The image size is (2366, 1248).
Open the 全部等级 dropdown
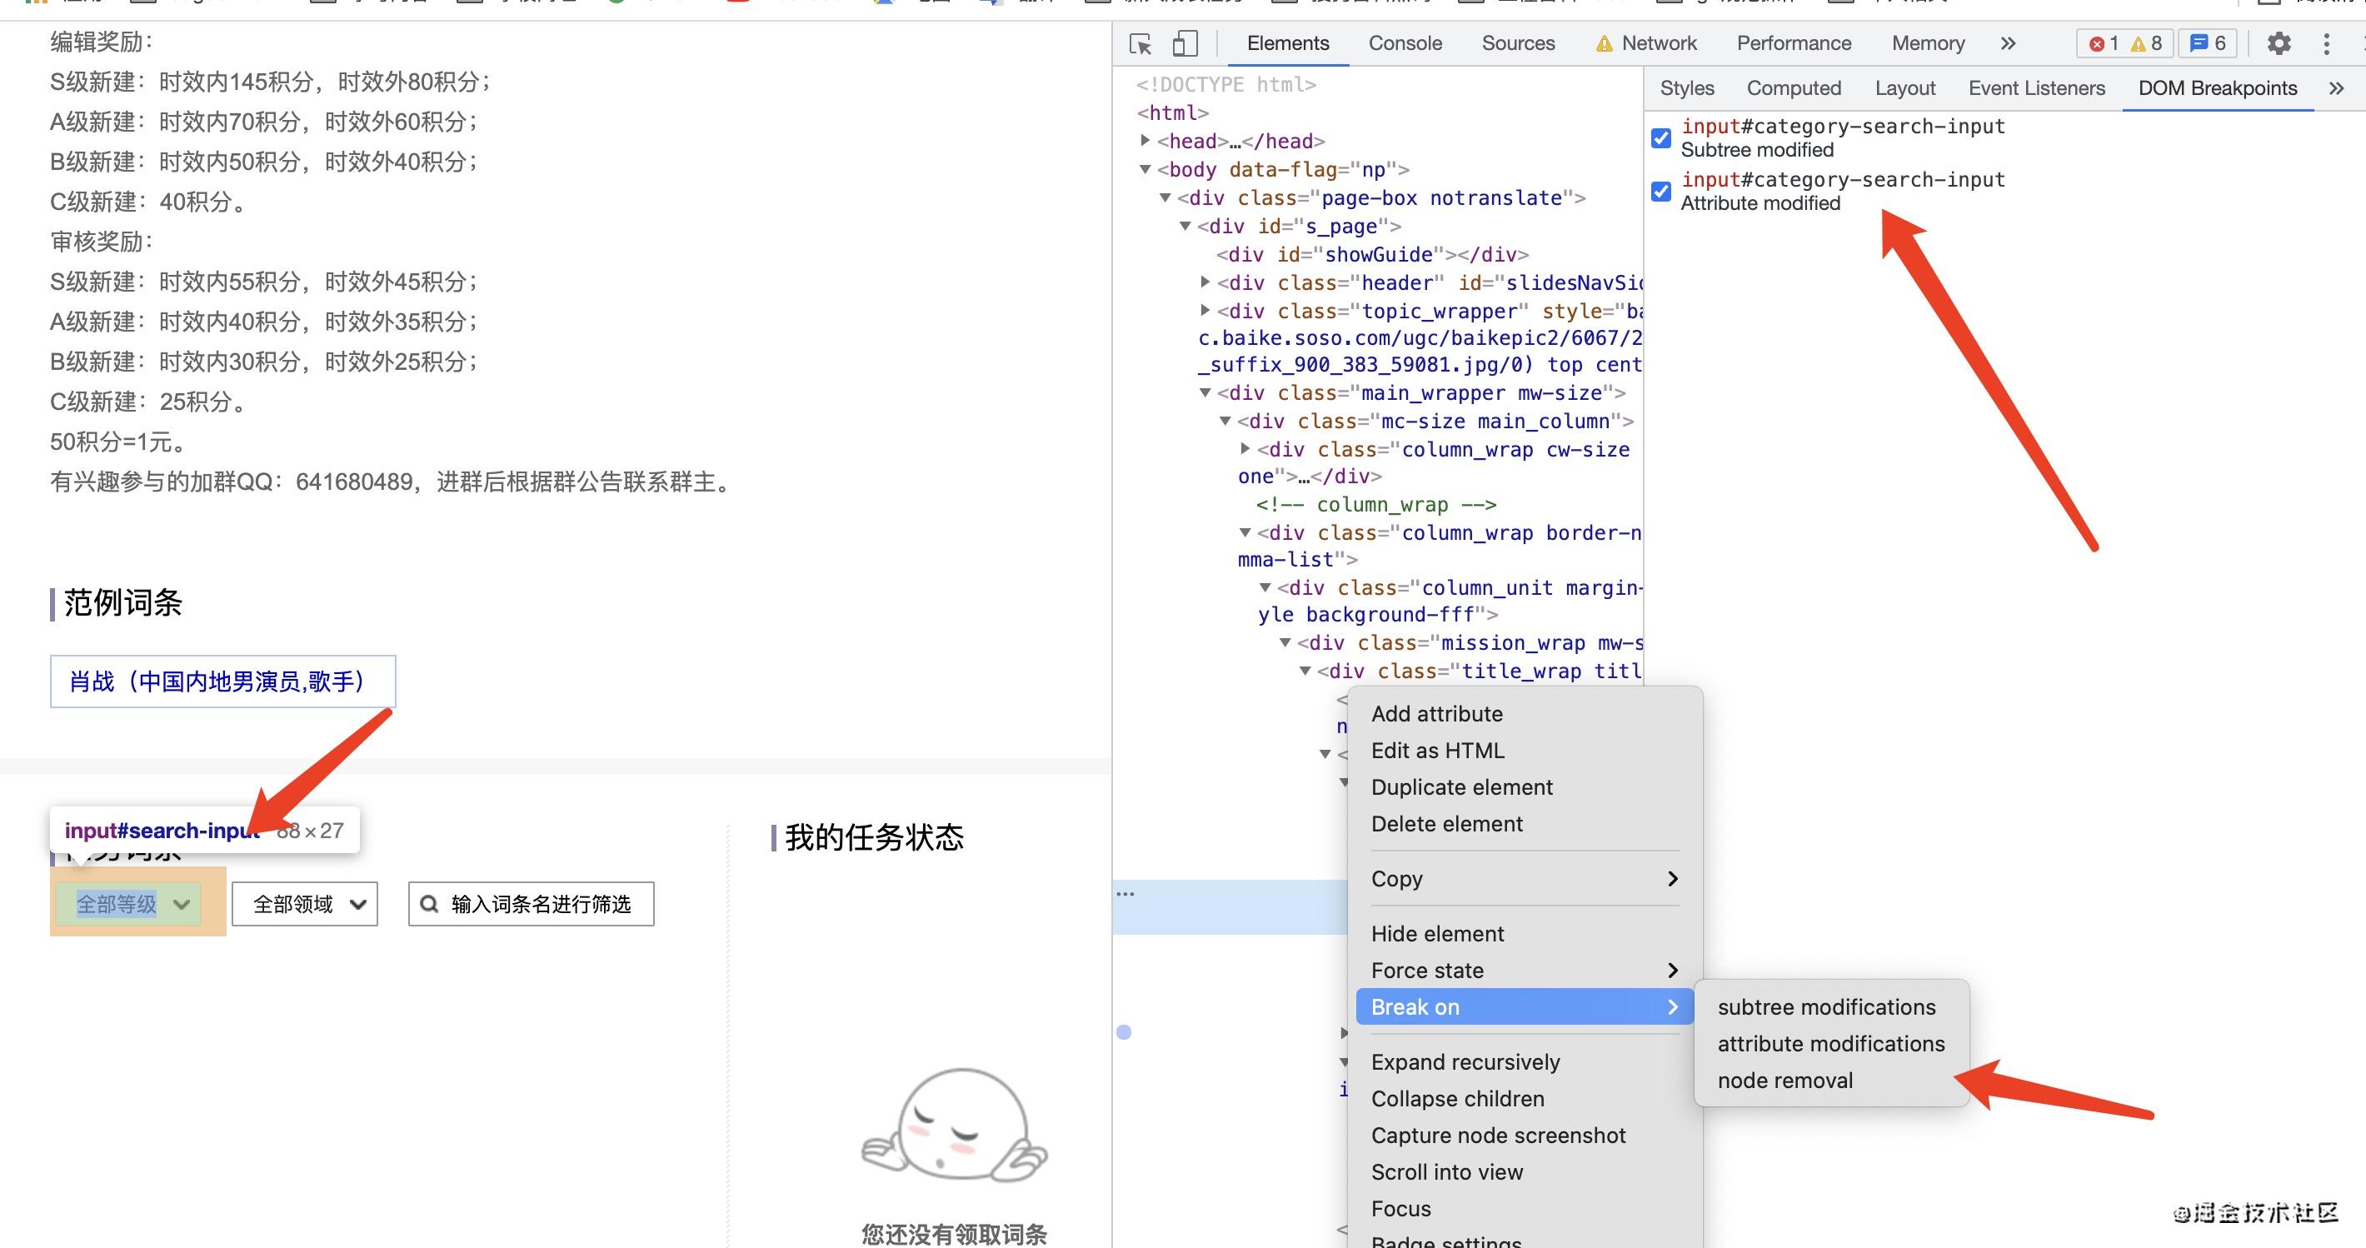coord(128,905)
